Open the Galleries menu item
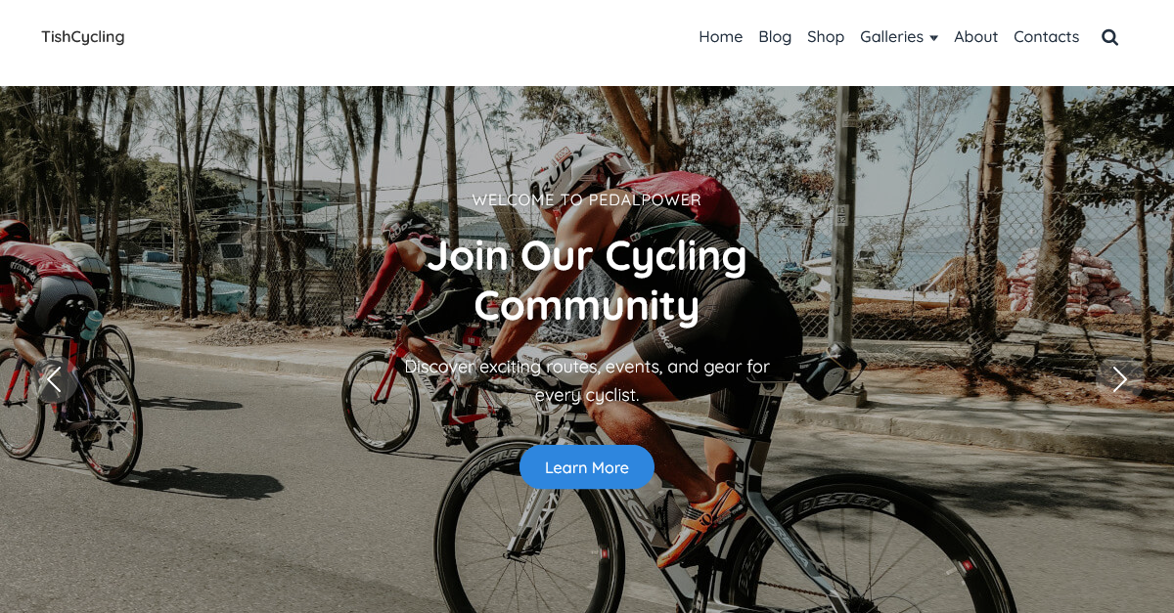The height and width of the screenshot is (613, 1174). (891, 37)
